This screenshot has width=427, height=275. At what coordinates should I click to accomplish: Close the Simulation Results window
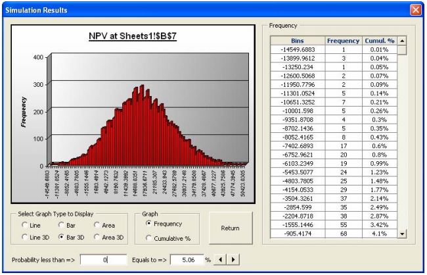[x=416, y=10]
